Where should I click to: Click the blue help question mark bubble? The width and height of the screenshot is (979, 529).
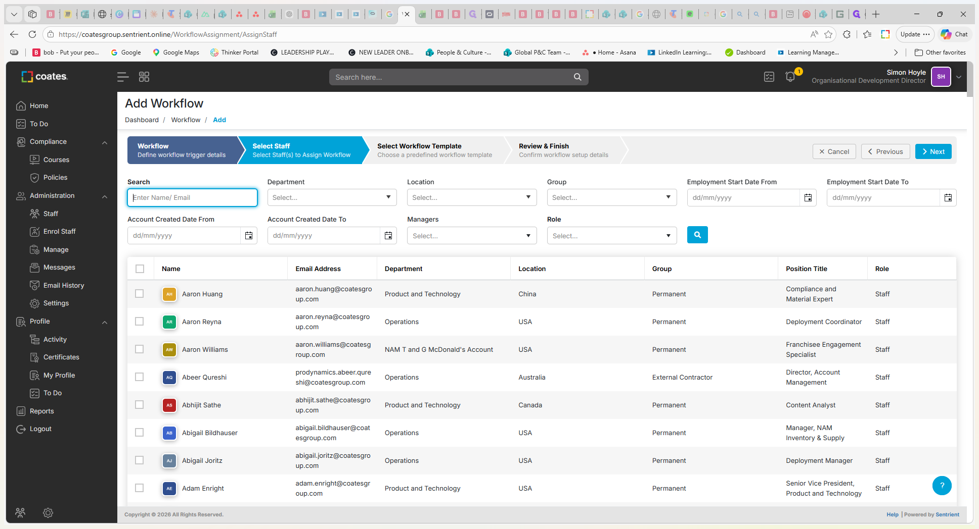click(942, 486)
